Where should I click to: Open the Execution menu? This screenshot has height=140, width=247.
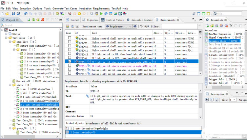coord(25,8)
